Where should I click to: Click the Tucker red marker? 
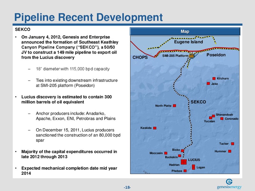[233, 144]
